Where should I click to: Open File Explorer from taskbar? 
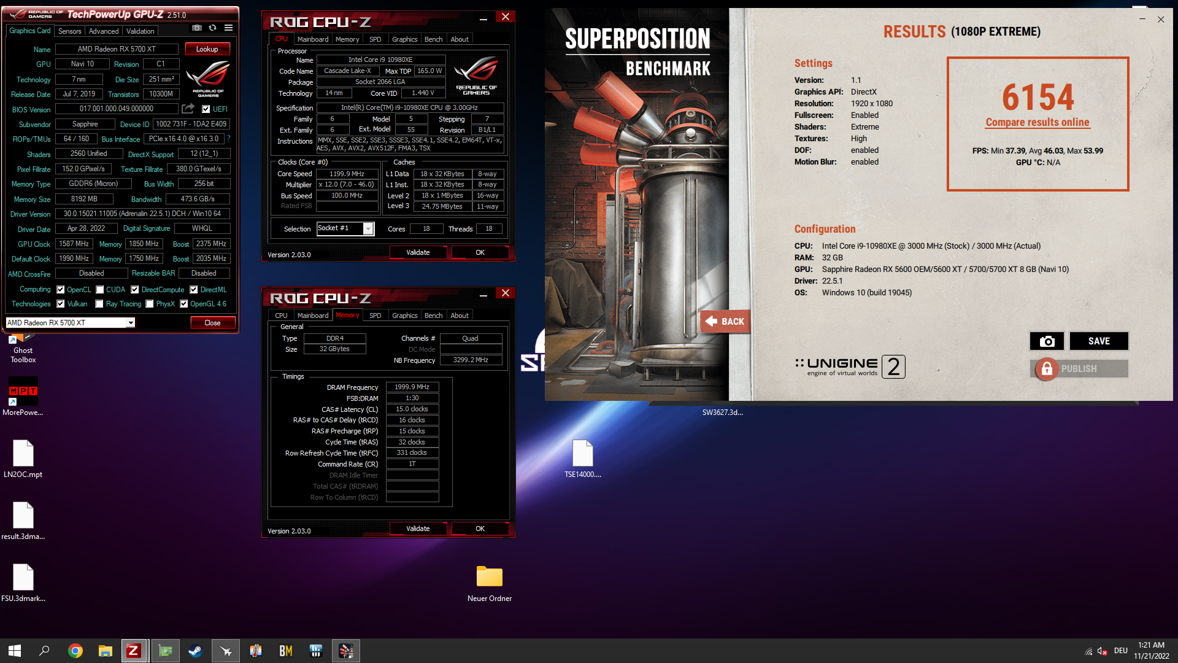106,651
